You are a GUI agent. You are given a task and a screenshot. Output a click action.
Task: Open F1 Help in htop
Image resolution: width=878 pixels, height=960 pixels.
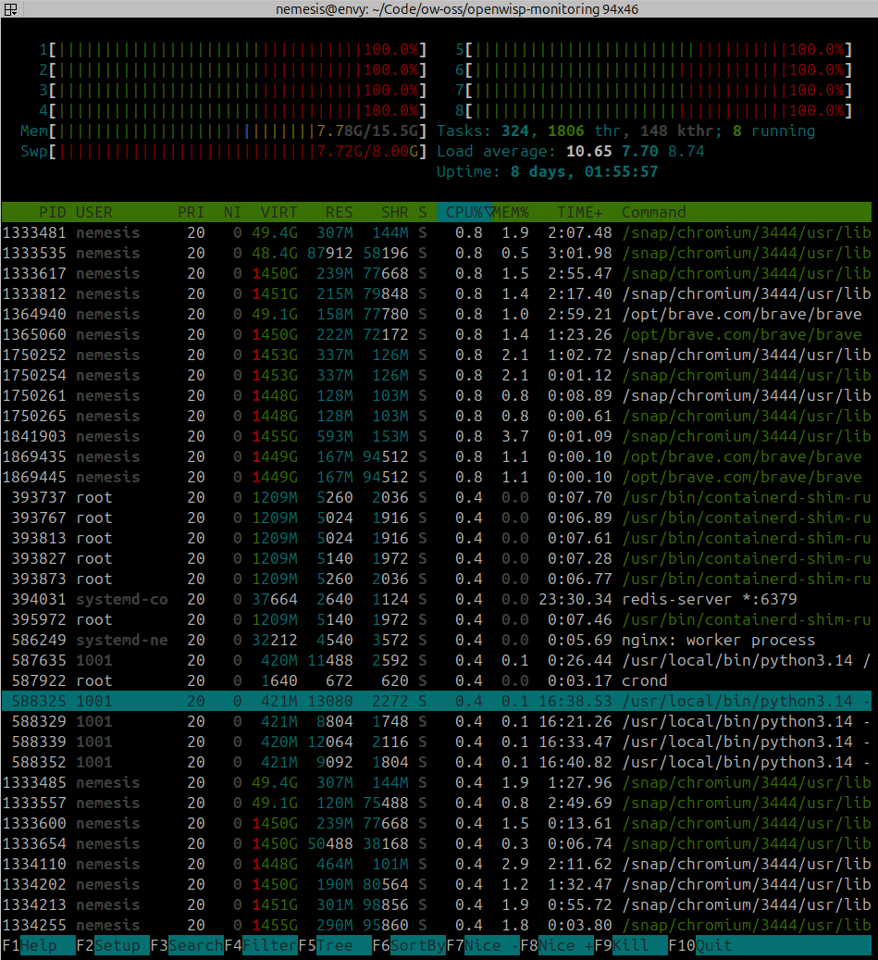pyautogui.click(x=39, y=945)
